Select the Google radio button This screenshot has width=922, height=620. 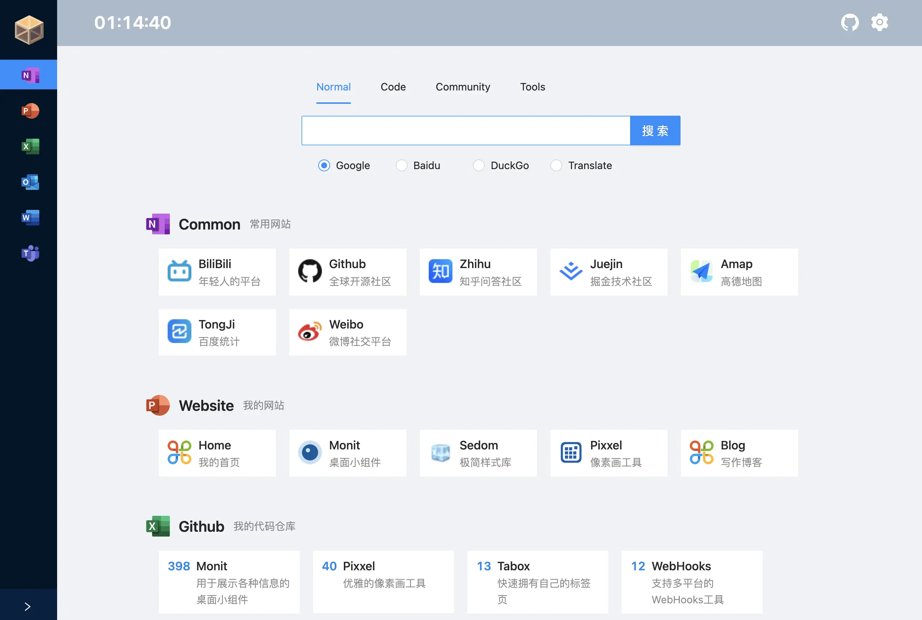click(324, 165)
